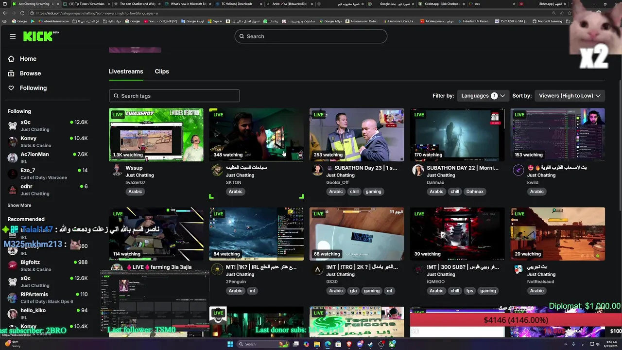Click the browser reload button
This screenshot has width=622, height=350.
pos(22,13)
